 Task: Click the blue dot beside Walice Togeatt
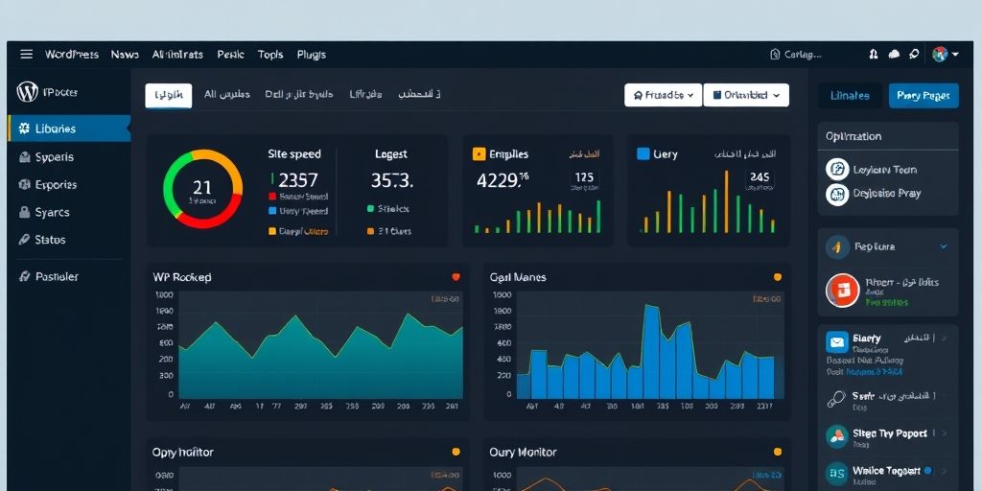point(927,471)
